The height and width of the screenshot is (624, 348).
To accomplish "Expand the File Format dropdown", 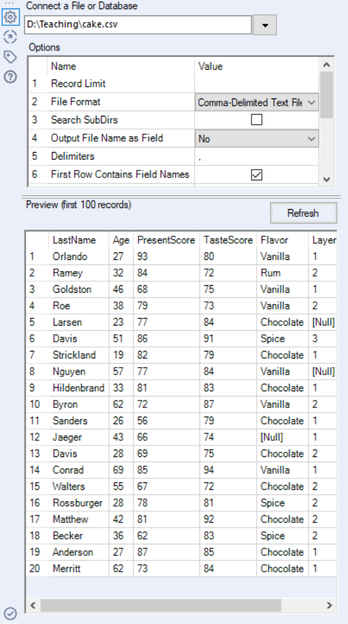I will point(311,102).
